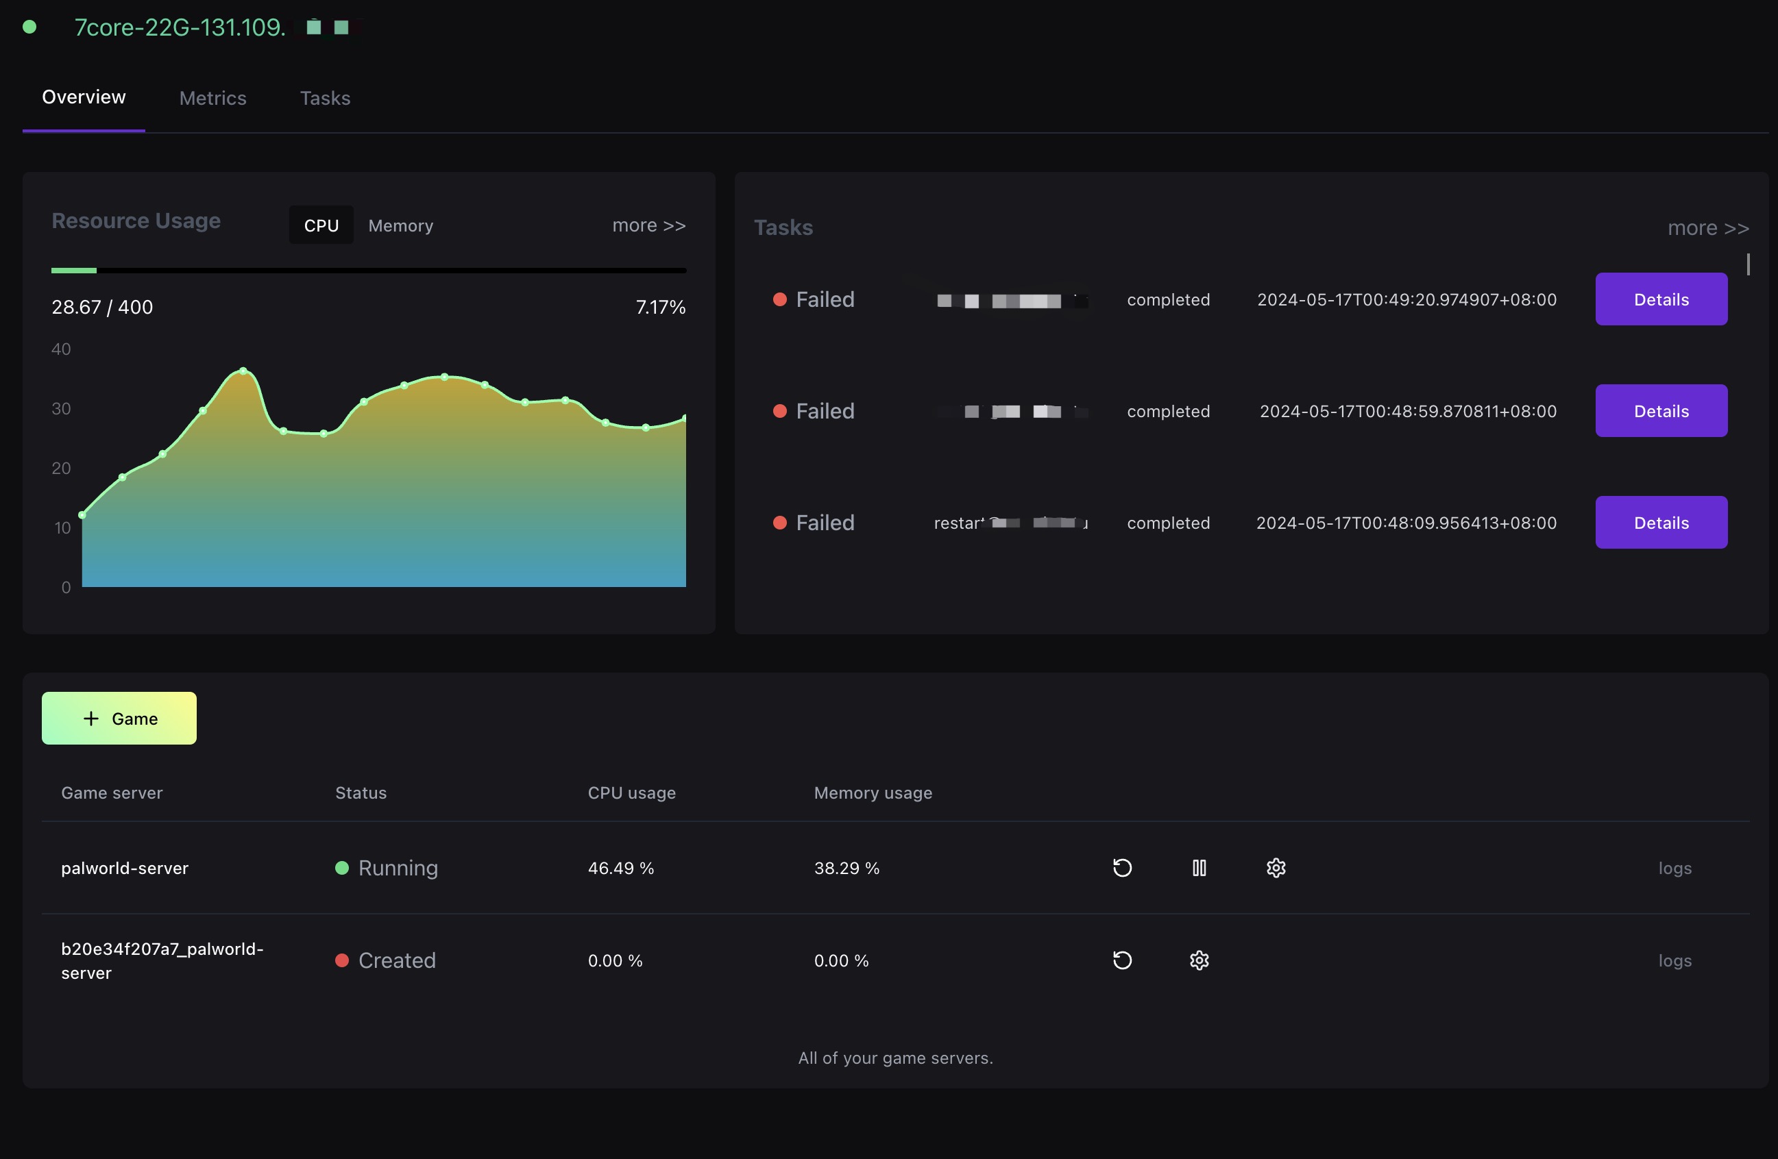Click the Tasks panel scrollbar
This screenshot has height=1159, width=1778.
coord(1748,264)
